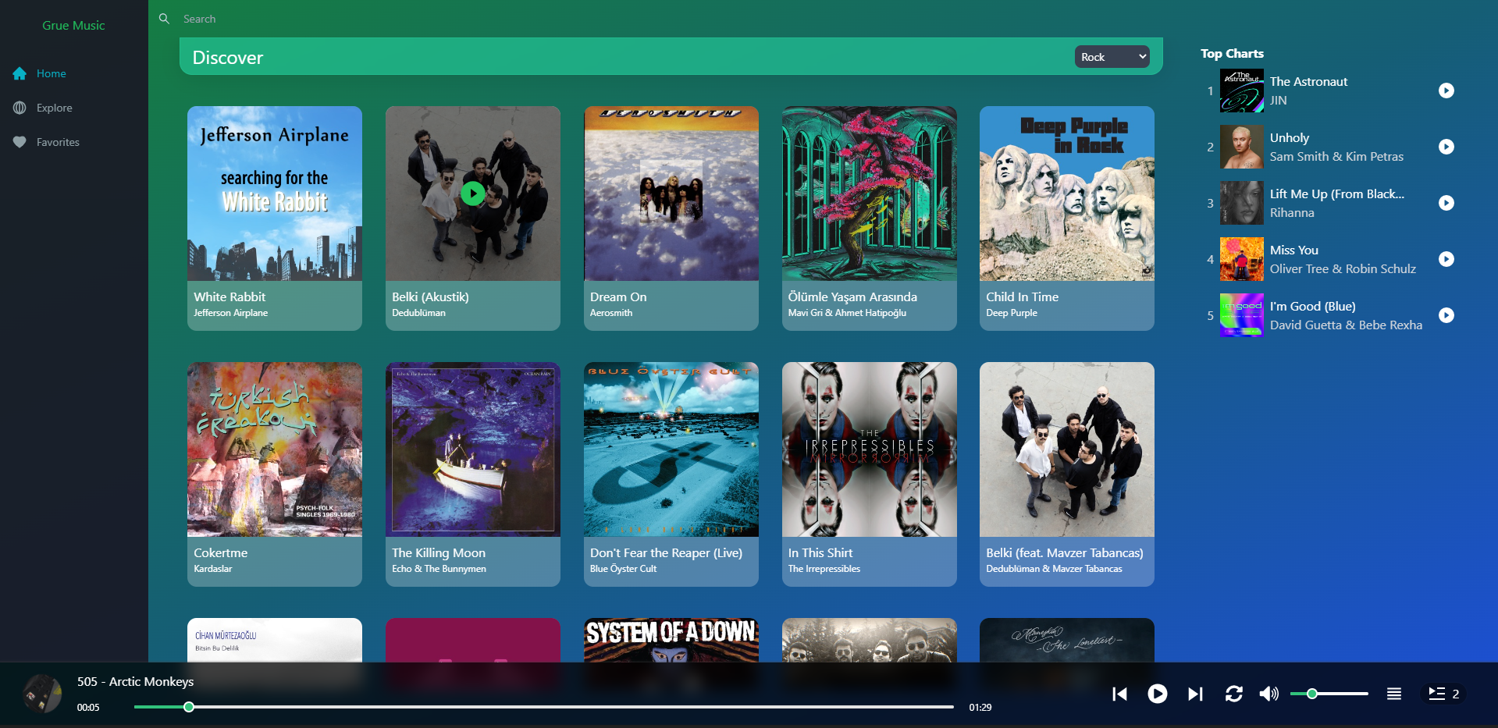Click Rihanna artist name in charts
The image size is (1498, 728).
[1292, 212]
